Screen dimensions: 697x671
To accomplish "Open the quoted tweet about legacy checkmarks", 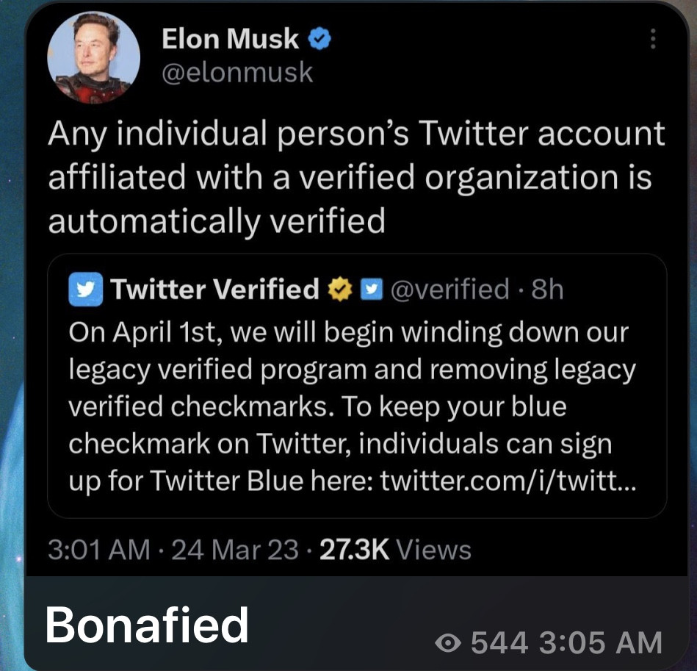I will (353, 404).
